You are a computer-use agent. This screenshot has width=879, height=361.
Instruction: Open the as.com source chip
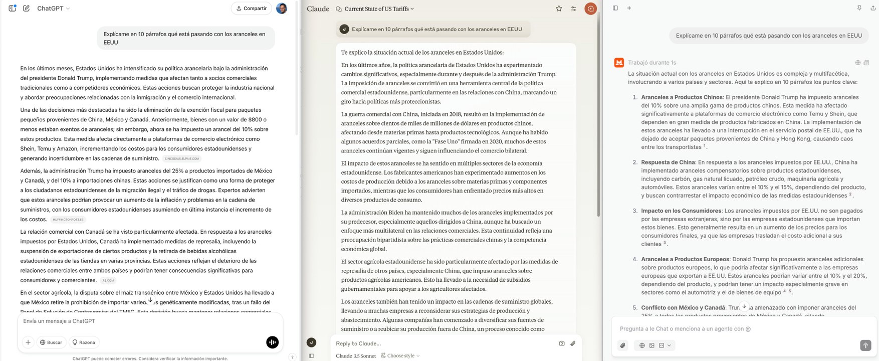[108, 280]
